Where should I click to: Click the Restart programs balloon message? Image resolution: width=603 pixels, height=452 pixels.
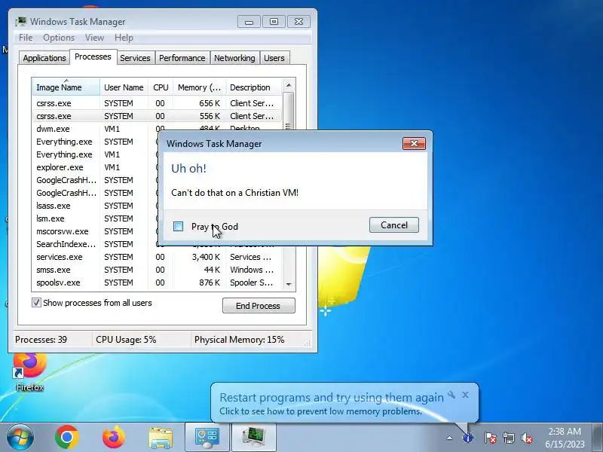332,398
